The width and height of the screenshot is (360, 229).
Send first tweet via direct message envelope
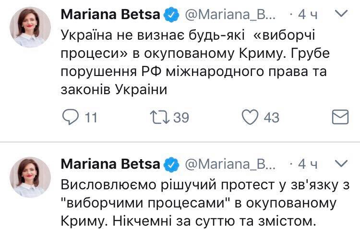pos(340,117)
